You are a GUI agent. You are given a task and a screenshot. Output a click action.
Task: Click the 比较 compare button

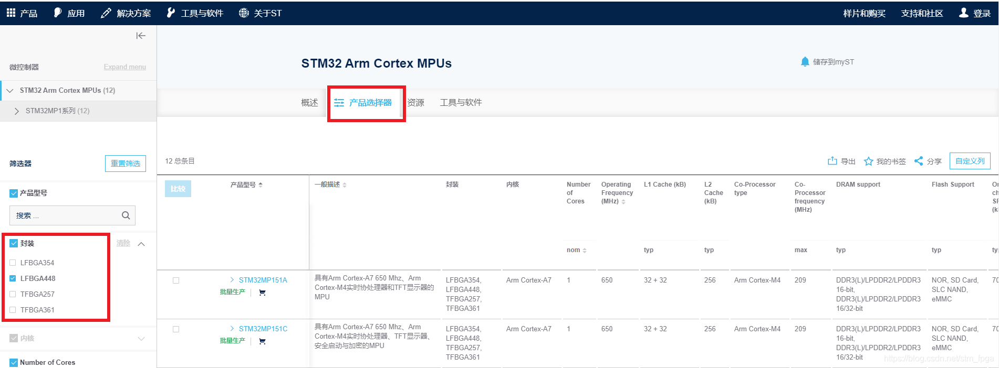point(178,189)
